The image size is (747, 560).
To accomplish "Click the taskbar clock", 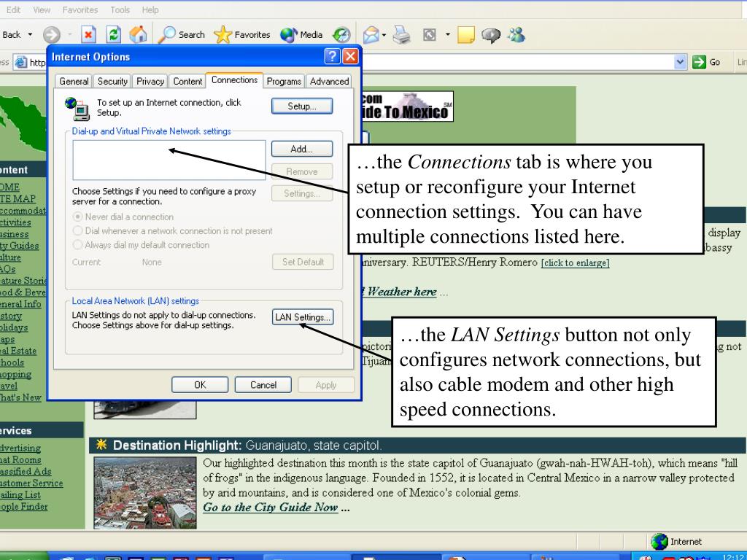I will [732, 556].
